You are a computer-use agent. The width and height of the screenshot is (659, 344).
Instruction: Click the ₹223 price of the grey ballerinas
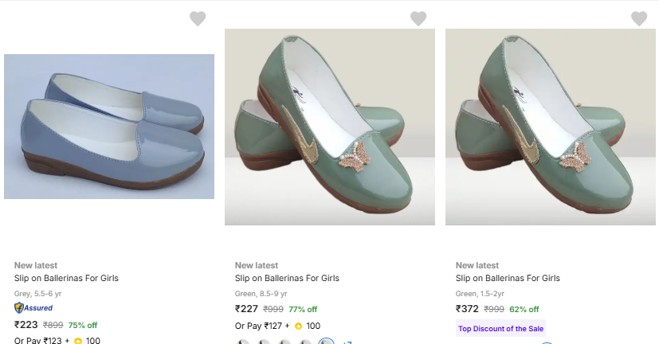coord(26,324)
